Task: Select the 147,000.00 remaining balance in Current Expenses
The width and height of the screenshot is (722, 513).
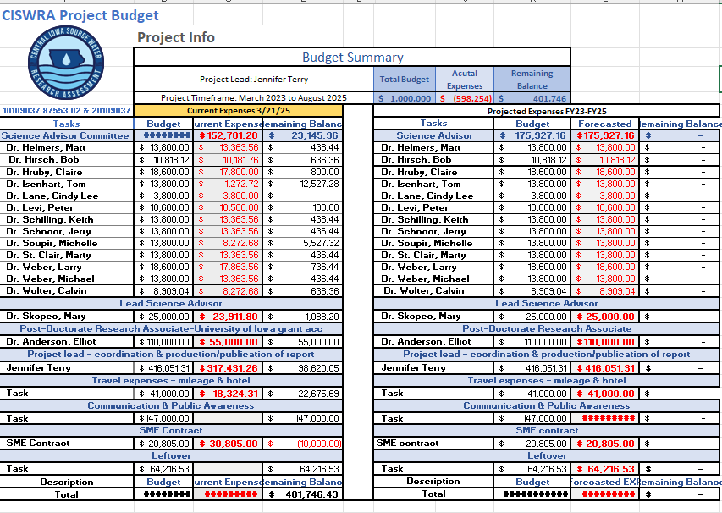Action: [x=302, y=418]
